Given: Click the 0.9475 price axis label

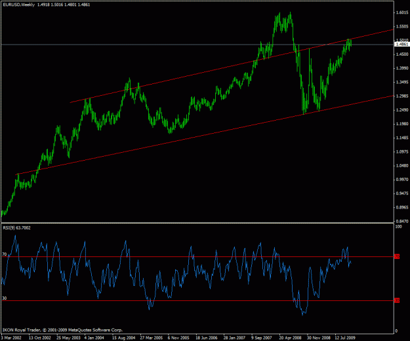Looking at the screenshot, I should pos(402,193).
